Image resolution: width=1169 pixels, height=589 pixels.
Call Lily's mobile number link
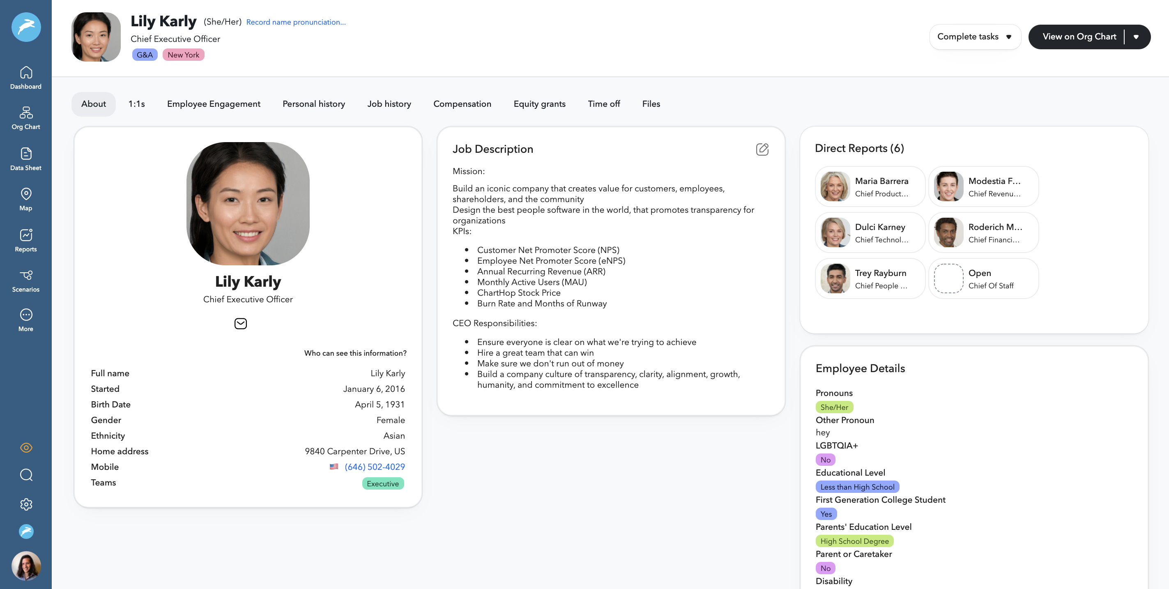tap(374, 467)
